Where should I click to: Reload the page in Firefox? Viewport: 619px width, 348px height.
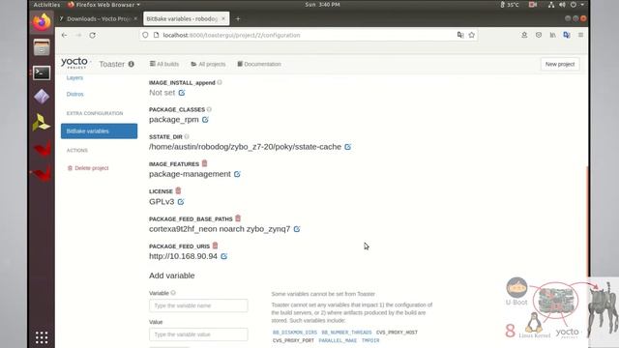coord(93,35)
